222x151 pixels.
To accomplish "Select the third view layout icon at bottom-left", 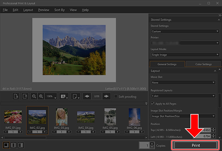I will coord(21,145).
